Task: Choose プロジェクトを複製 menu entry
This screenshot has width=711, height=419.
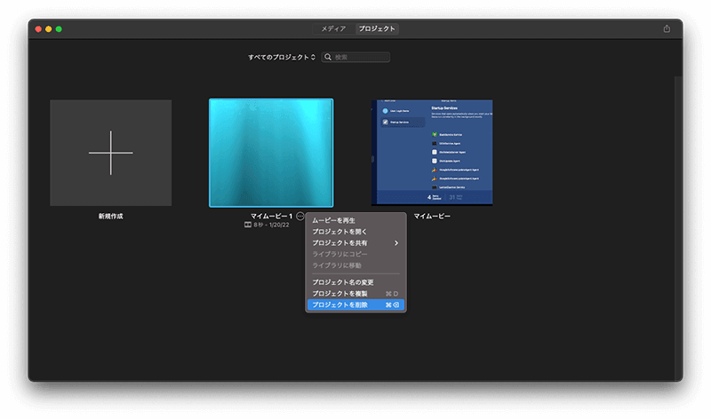Action: coord(356,294)
